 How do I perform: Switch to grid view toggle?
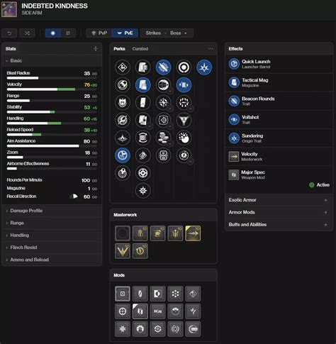68,33
